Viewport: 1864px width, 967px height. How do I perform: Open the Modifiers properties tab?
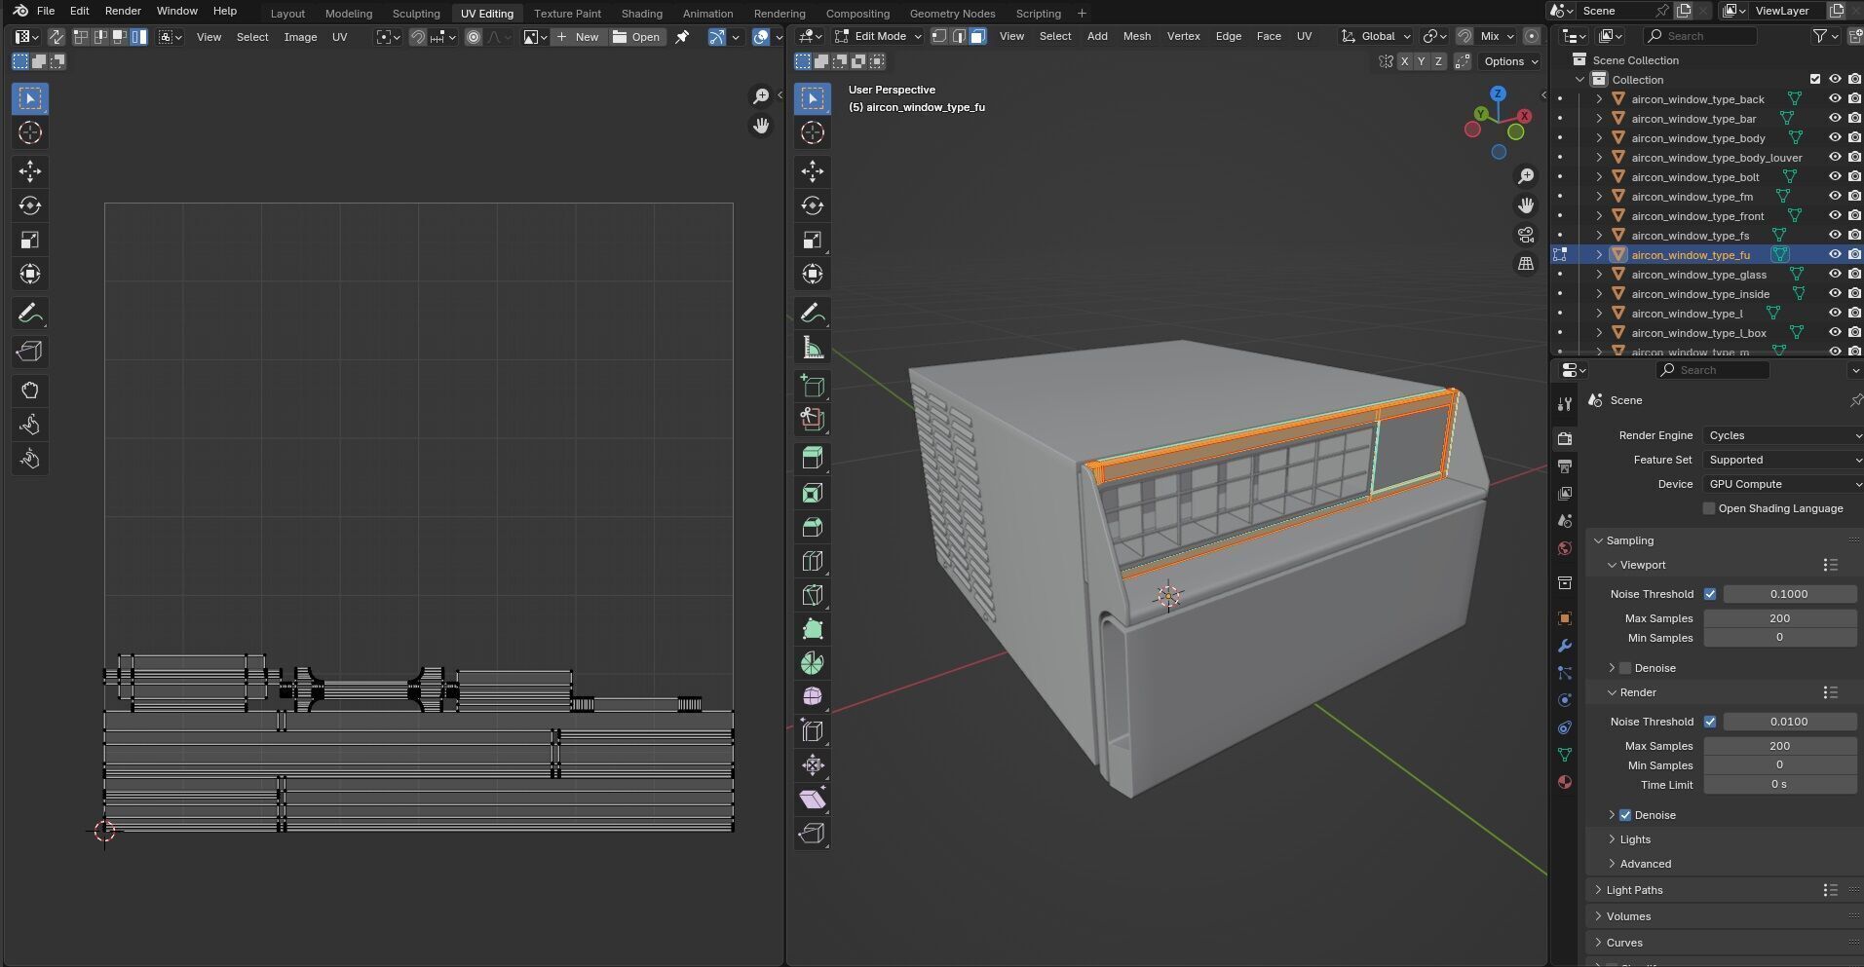[1565, 646]
